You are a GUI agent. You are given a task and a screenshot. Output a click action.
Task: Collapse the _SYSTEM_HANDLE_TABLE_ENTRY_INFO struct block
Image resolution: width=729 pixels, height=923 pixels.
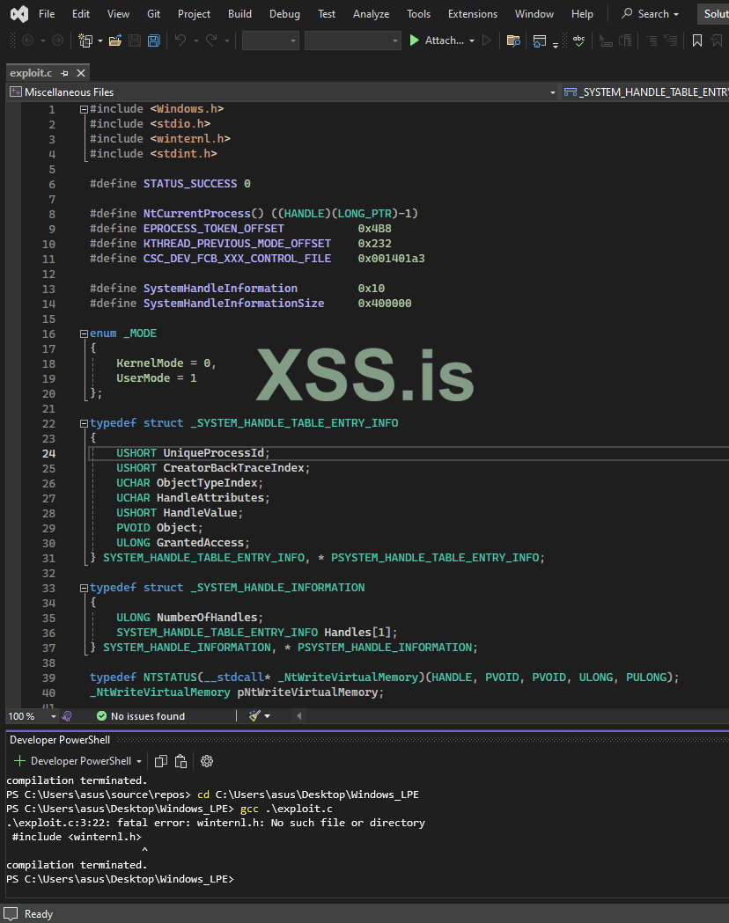(x=84, y=423)
